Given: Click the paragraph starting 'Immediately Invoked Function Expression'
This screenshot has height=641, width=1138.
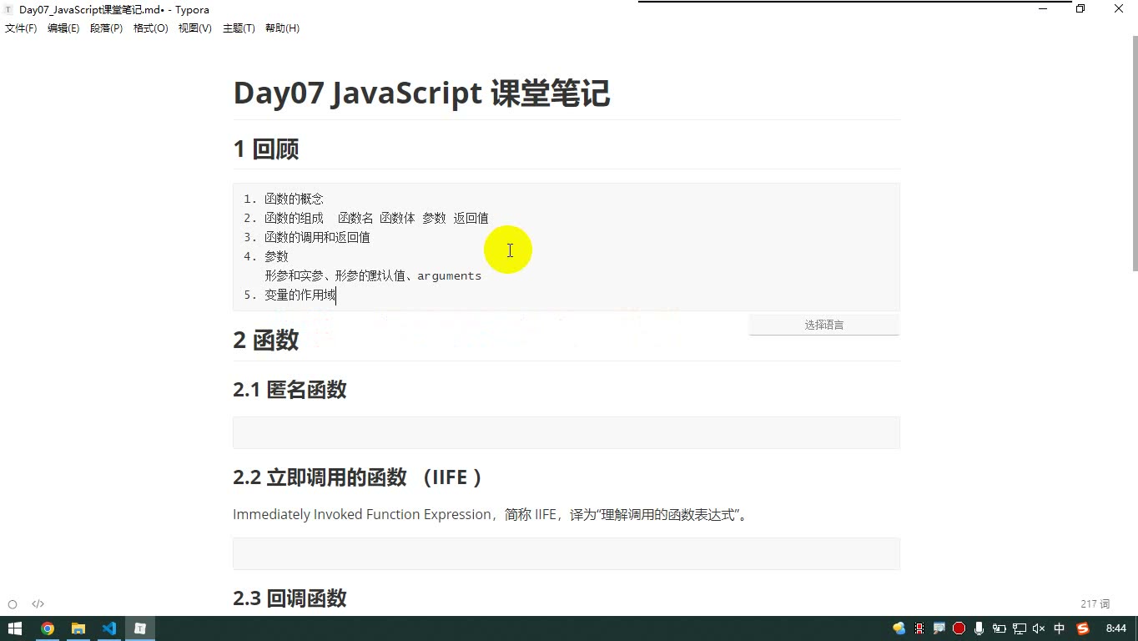Looking at the screenshot, I should click(x=492, y=514).
